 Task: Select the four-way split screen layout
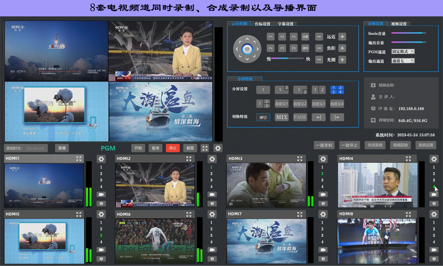click(x=337, y=90)
